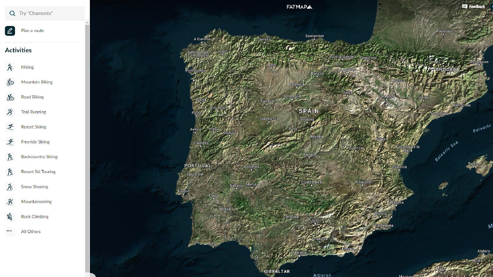493x277 pixels.
Task: Choose the Resort Skiing label
Action: coord(34,127)
